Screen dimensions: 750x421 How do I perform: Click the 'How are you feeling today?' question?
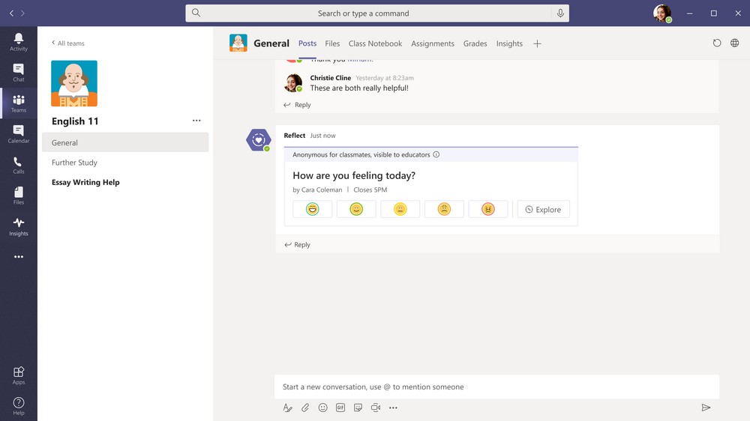[354, 175]
